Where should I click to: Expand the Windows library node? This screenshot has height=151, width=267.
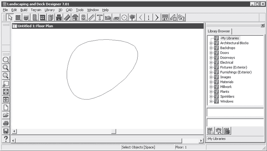211,101
